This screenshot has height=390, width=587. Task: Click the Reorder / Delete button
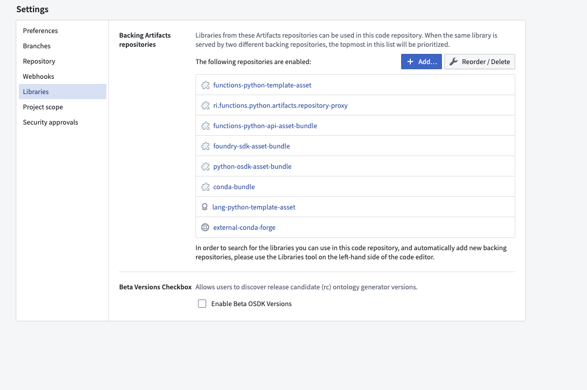[x=480, y=62]
